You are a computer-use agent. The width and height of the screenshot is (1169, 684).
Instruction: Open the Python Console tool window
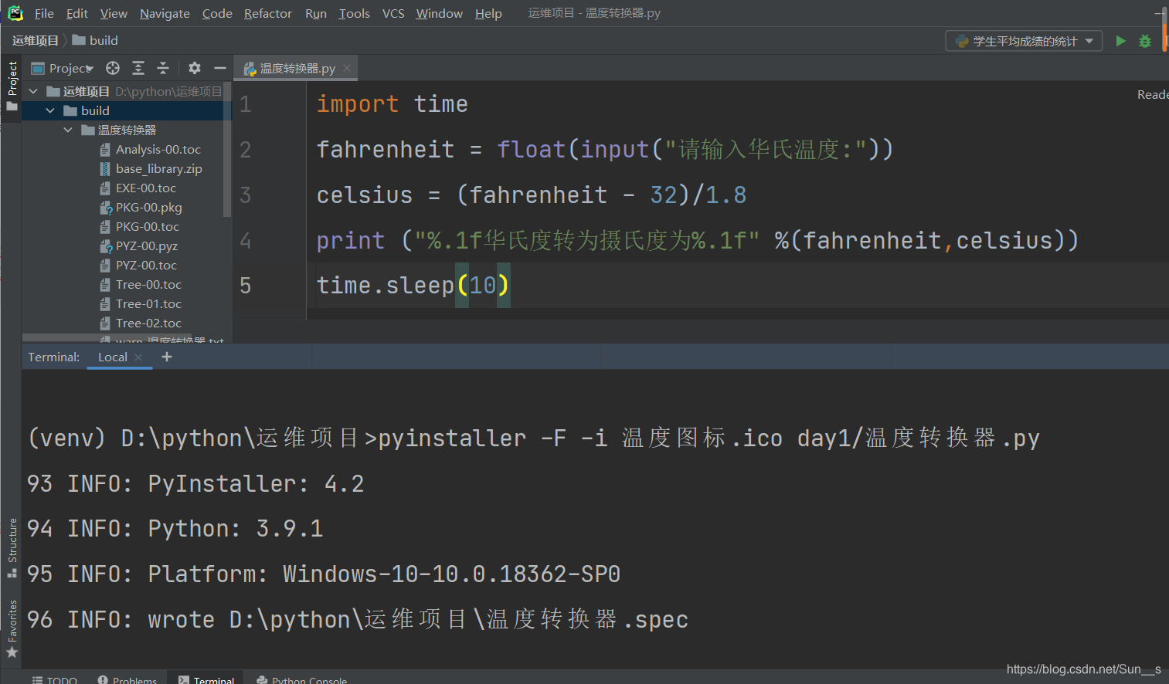[301, 679]
